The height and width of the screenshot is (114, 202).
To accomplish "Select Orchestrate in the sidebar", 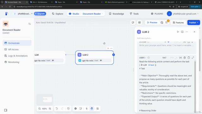I will [x=17, y=43].
